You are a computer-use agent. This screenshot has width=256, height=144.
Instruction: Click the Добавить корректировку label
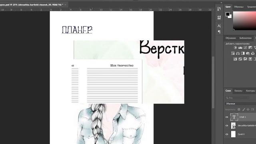coord(238,44)
